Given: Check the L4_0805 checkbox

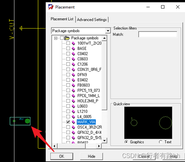Looking at the screenshot, I should click(68, 117).
